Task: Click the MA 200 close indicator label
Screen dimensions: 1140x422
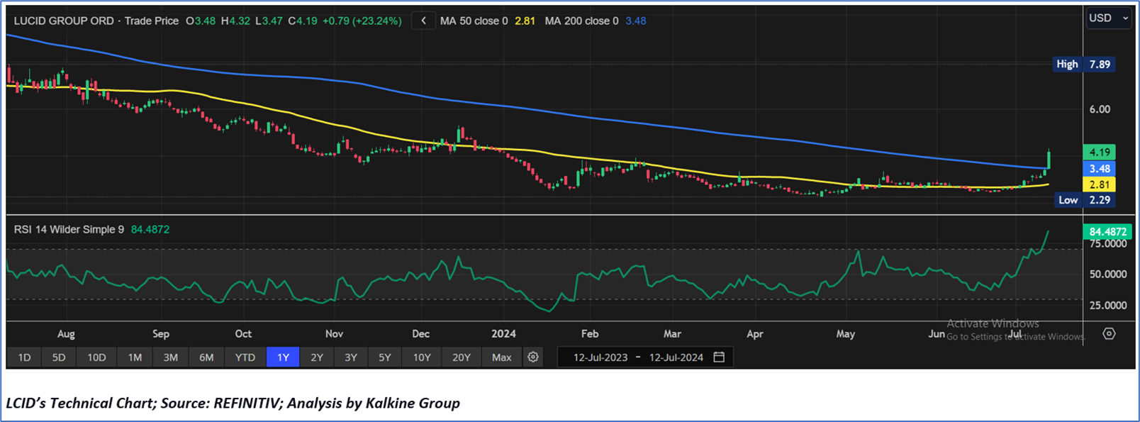Action: coord(581,21)
